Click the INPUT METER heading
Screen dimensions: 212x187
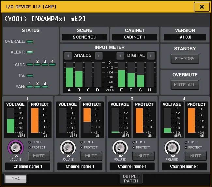[x=110, y=47]
